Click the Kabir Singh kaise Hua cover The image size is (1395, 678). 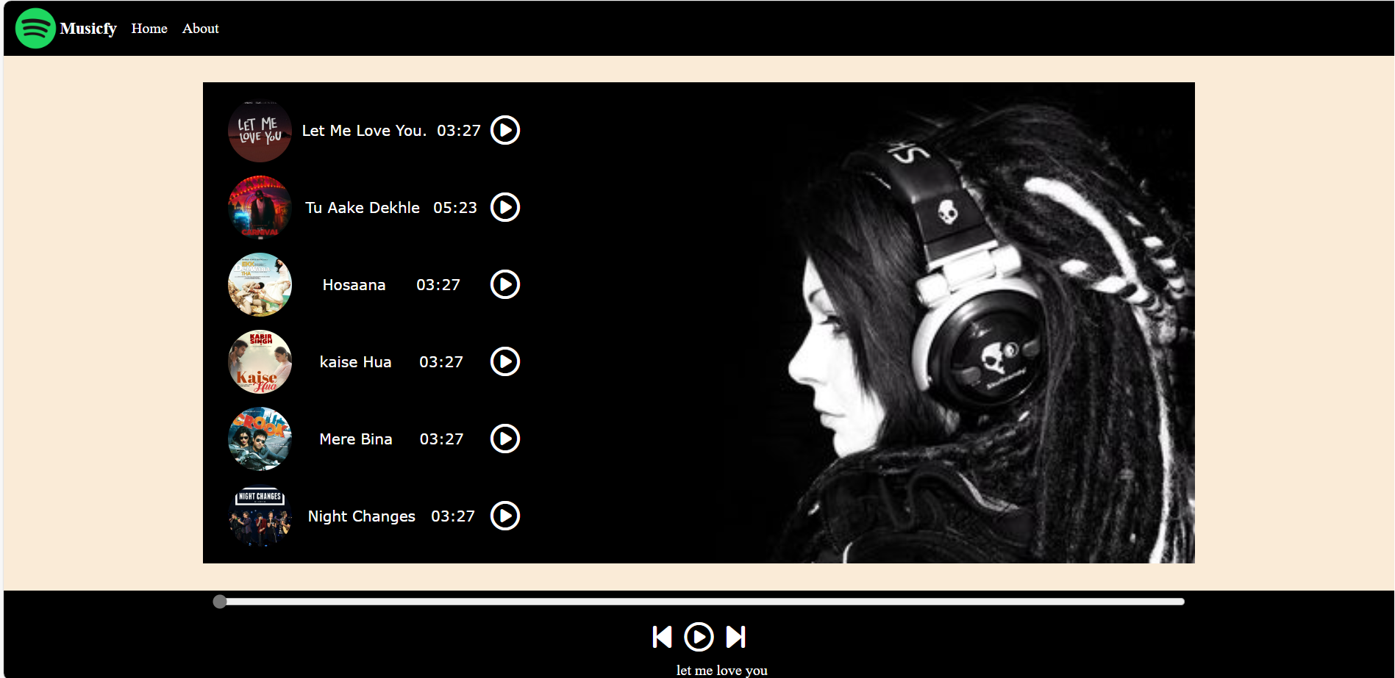(x=260, y=362)
